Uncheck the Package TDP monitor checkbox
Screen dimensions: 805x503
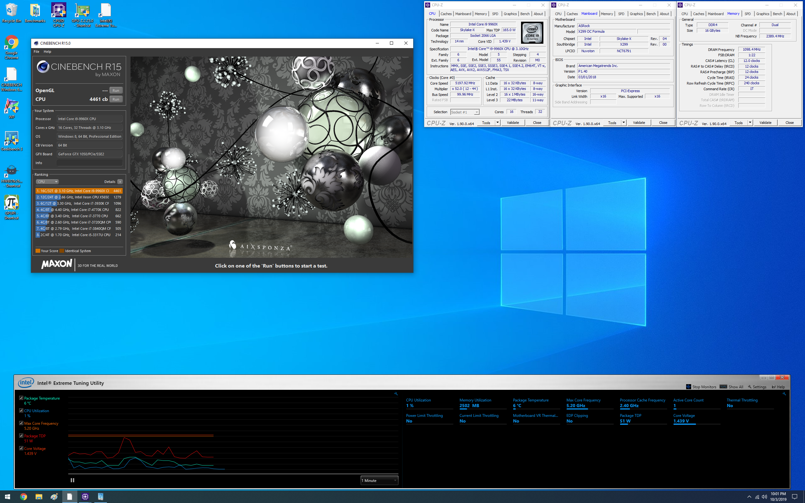click(x=21, y=436)
